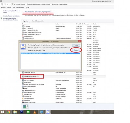This screenshot has height=123, width=130.
Task: Open the Archivo menu
Action: (3, 7)
